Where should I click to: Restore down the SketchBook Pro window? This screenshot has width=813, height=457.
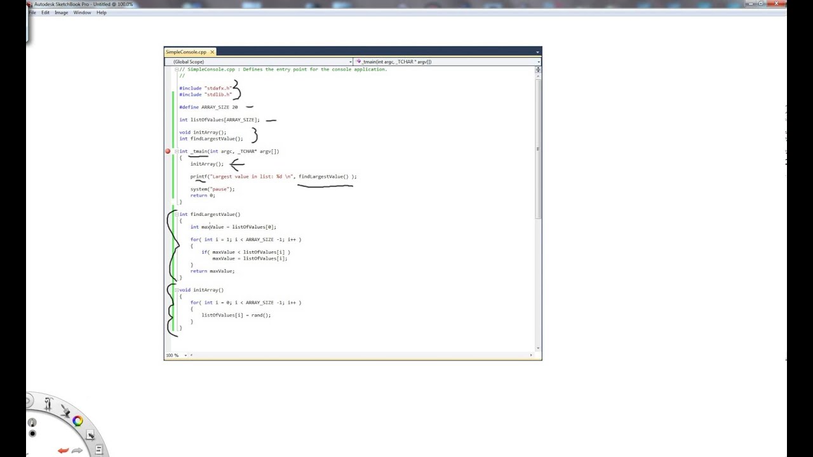pyautogui.click(x=760, y=4)
